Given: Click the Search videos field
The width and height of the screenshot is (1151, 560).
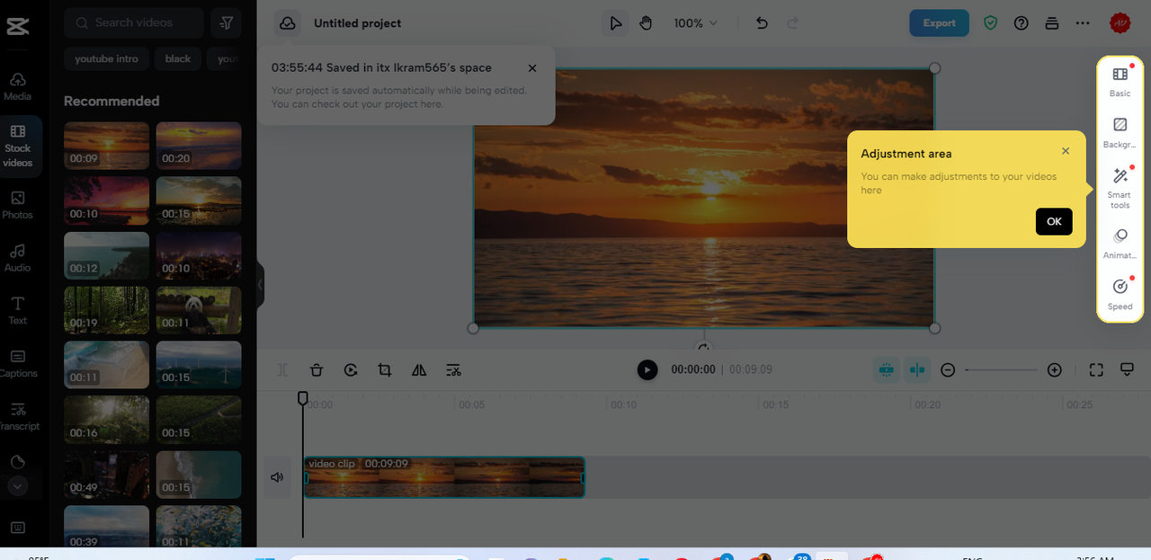Looking at the screenshot, I should (x=134, y=22).
